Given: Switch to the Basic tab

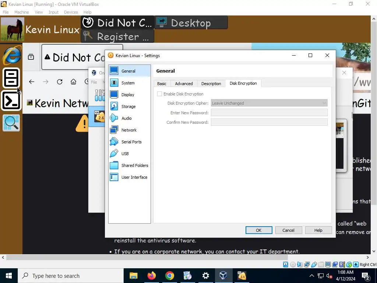Looking at the screenshot, I should [162, 84].
